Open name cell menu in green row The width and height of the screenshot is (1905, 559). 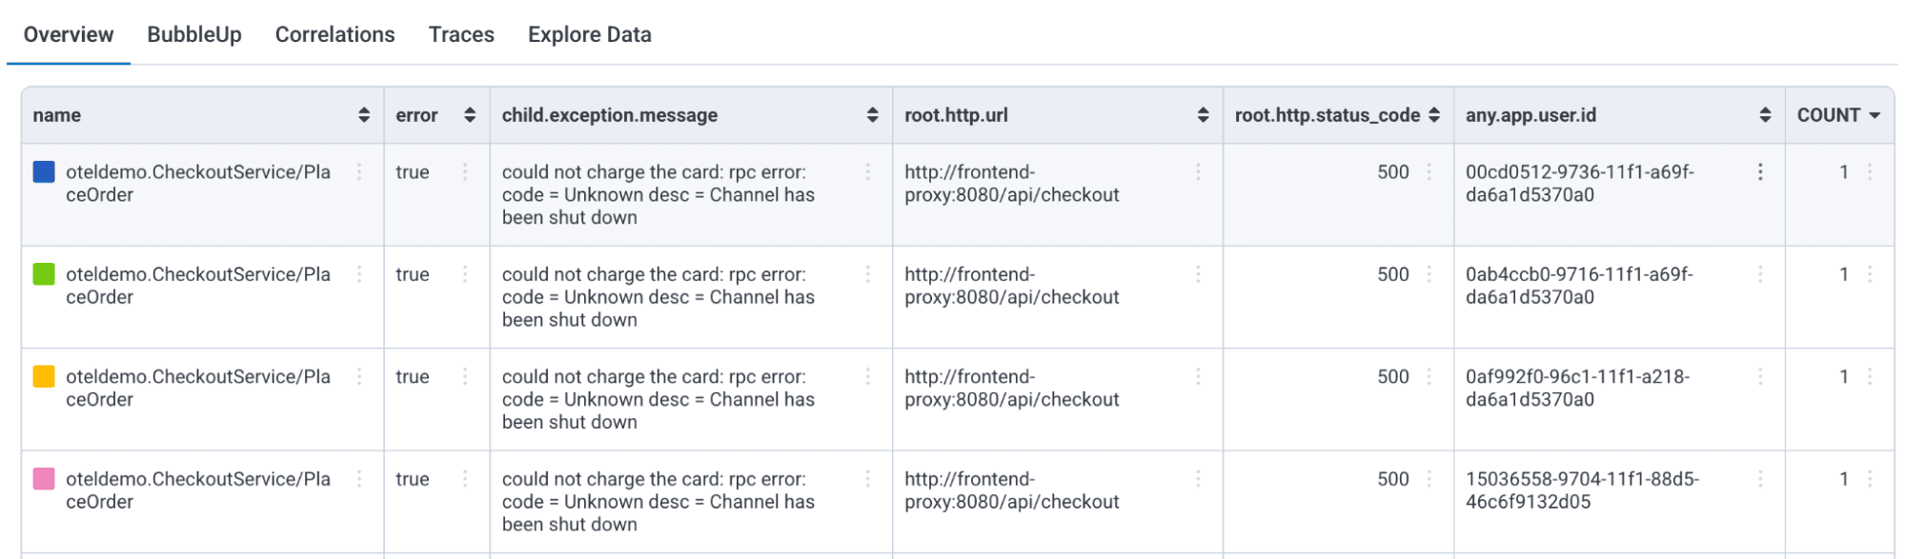tap(359, 274)
